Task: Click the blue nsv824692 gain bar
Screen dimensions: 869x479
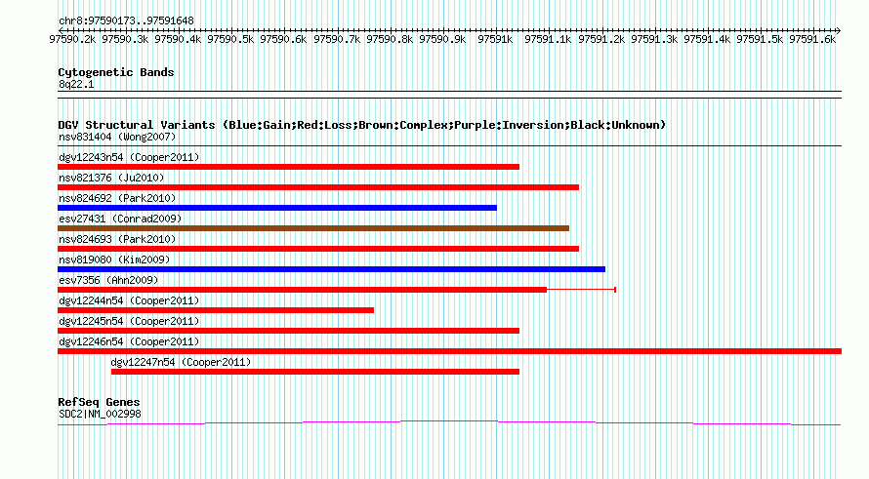Action: (277, 208)
